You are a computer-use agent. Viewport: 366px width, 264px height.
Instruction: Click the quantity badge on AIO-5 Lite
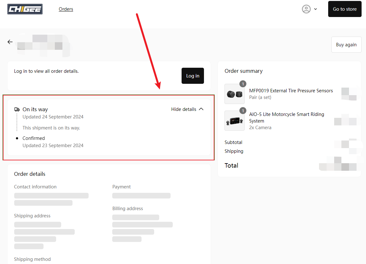pyautogui.click(x=243, y=111)
